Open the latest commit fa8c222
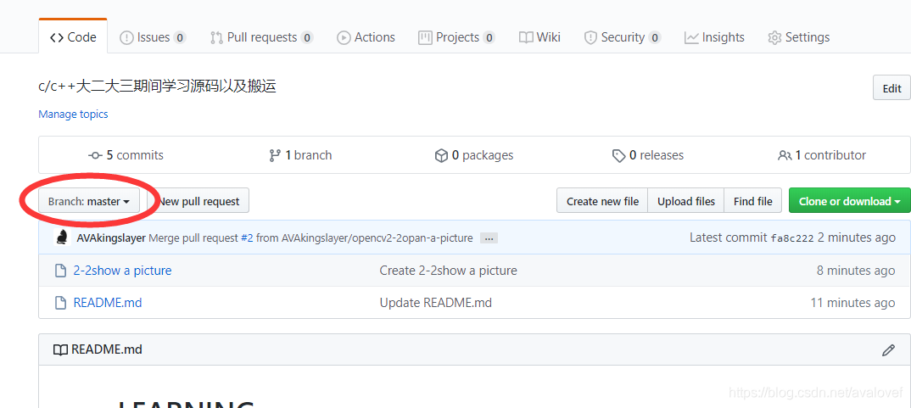 pyautogui.click(x=792, y=238)
